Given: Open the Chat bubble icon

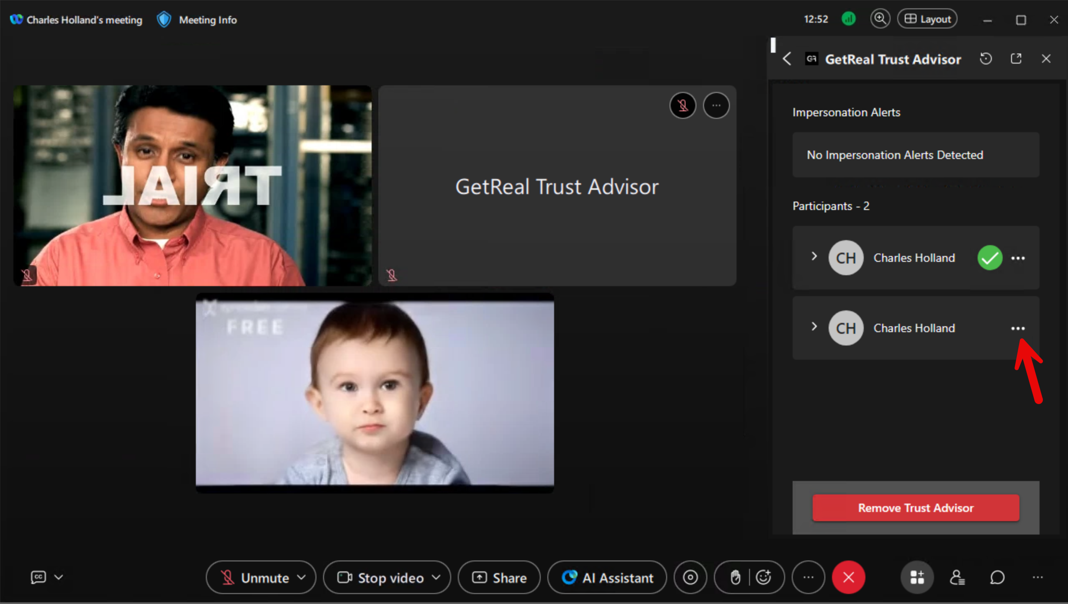Looking at the screenshot, I should click(x=997, y=578).
